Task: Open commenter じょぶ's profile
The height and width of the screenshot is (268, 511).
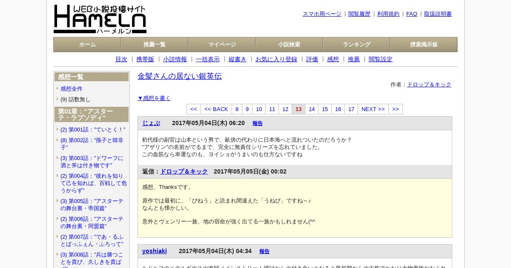Action: click(x=151, y=123)
